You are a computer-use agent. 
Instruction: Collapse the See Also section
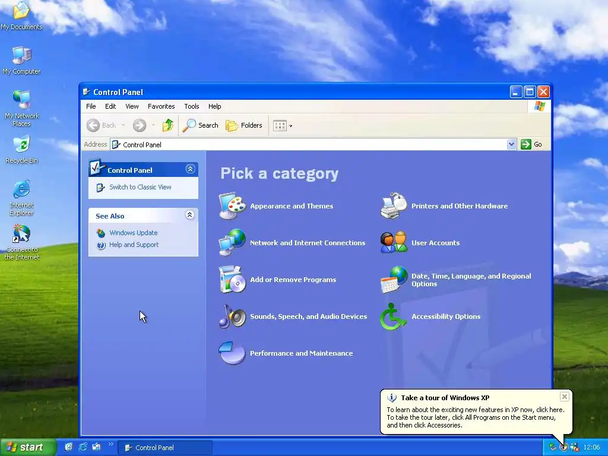point(189,215)
